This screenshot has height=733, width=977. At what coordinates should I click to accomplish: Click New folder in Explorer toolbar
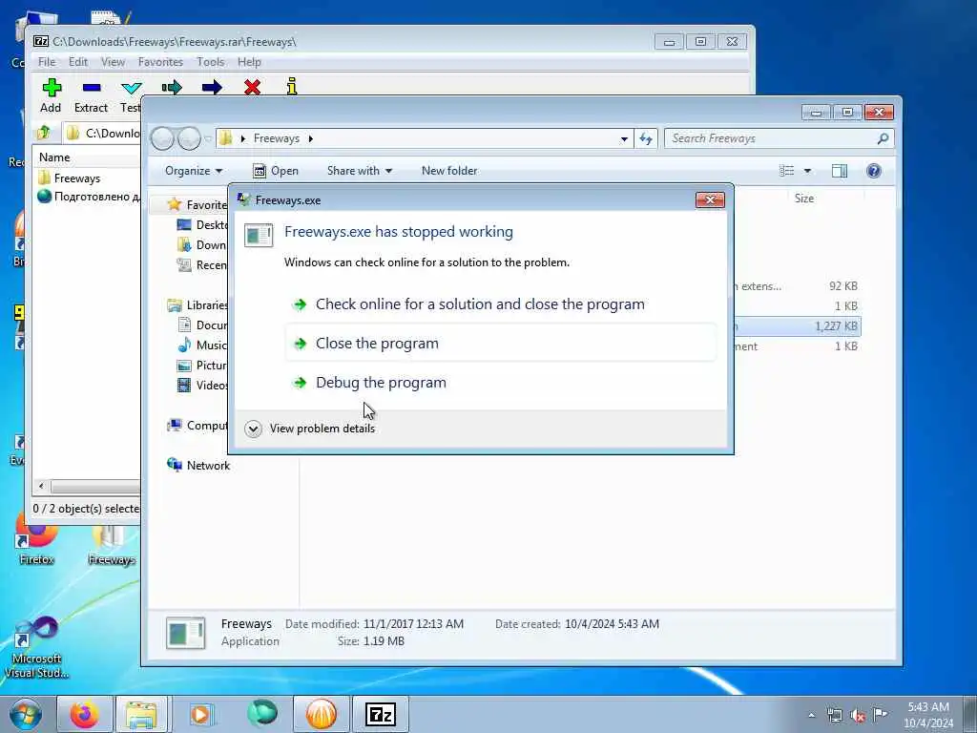[x=449, y=171]
